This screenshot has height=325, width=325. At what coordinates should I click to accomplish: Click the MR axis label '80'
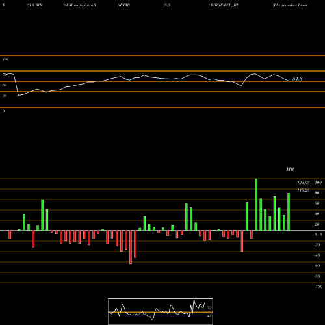point(317,193)
